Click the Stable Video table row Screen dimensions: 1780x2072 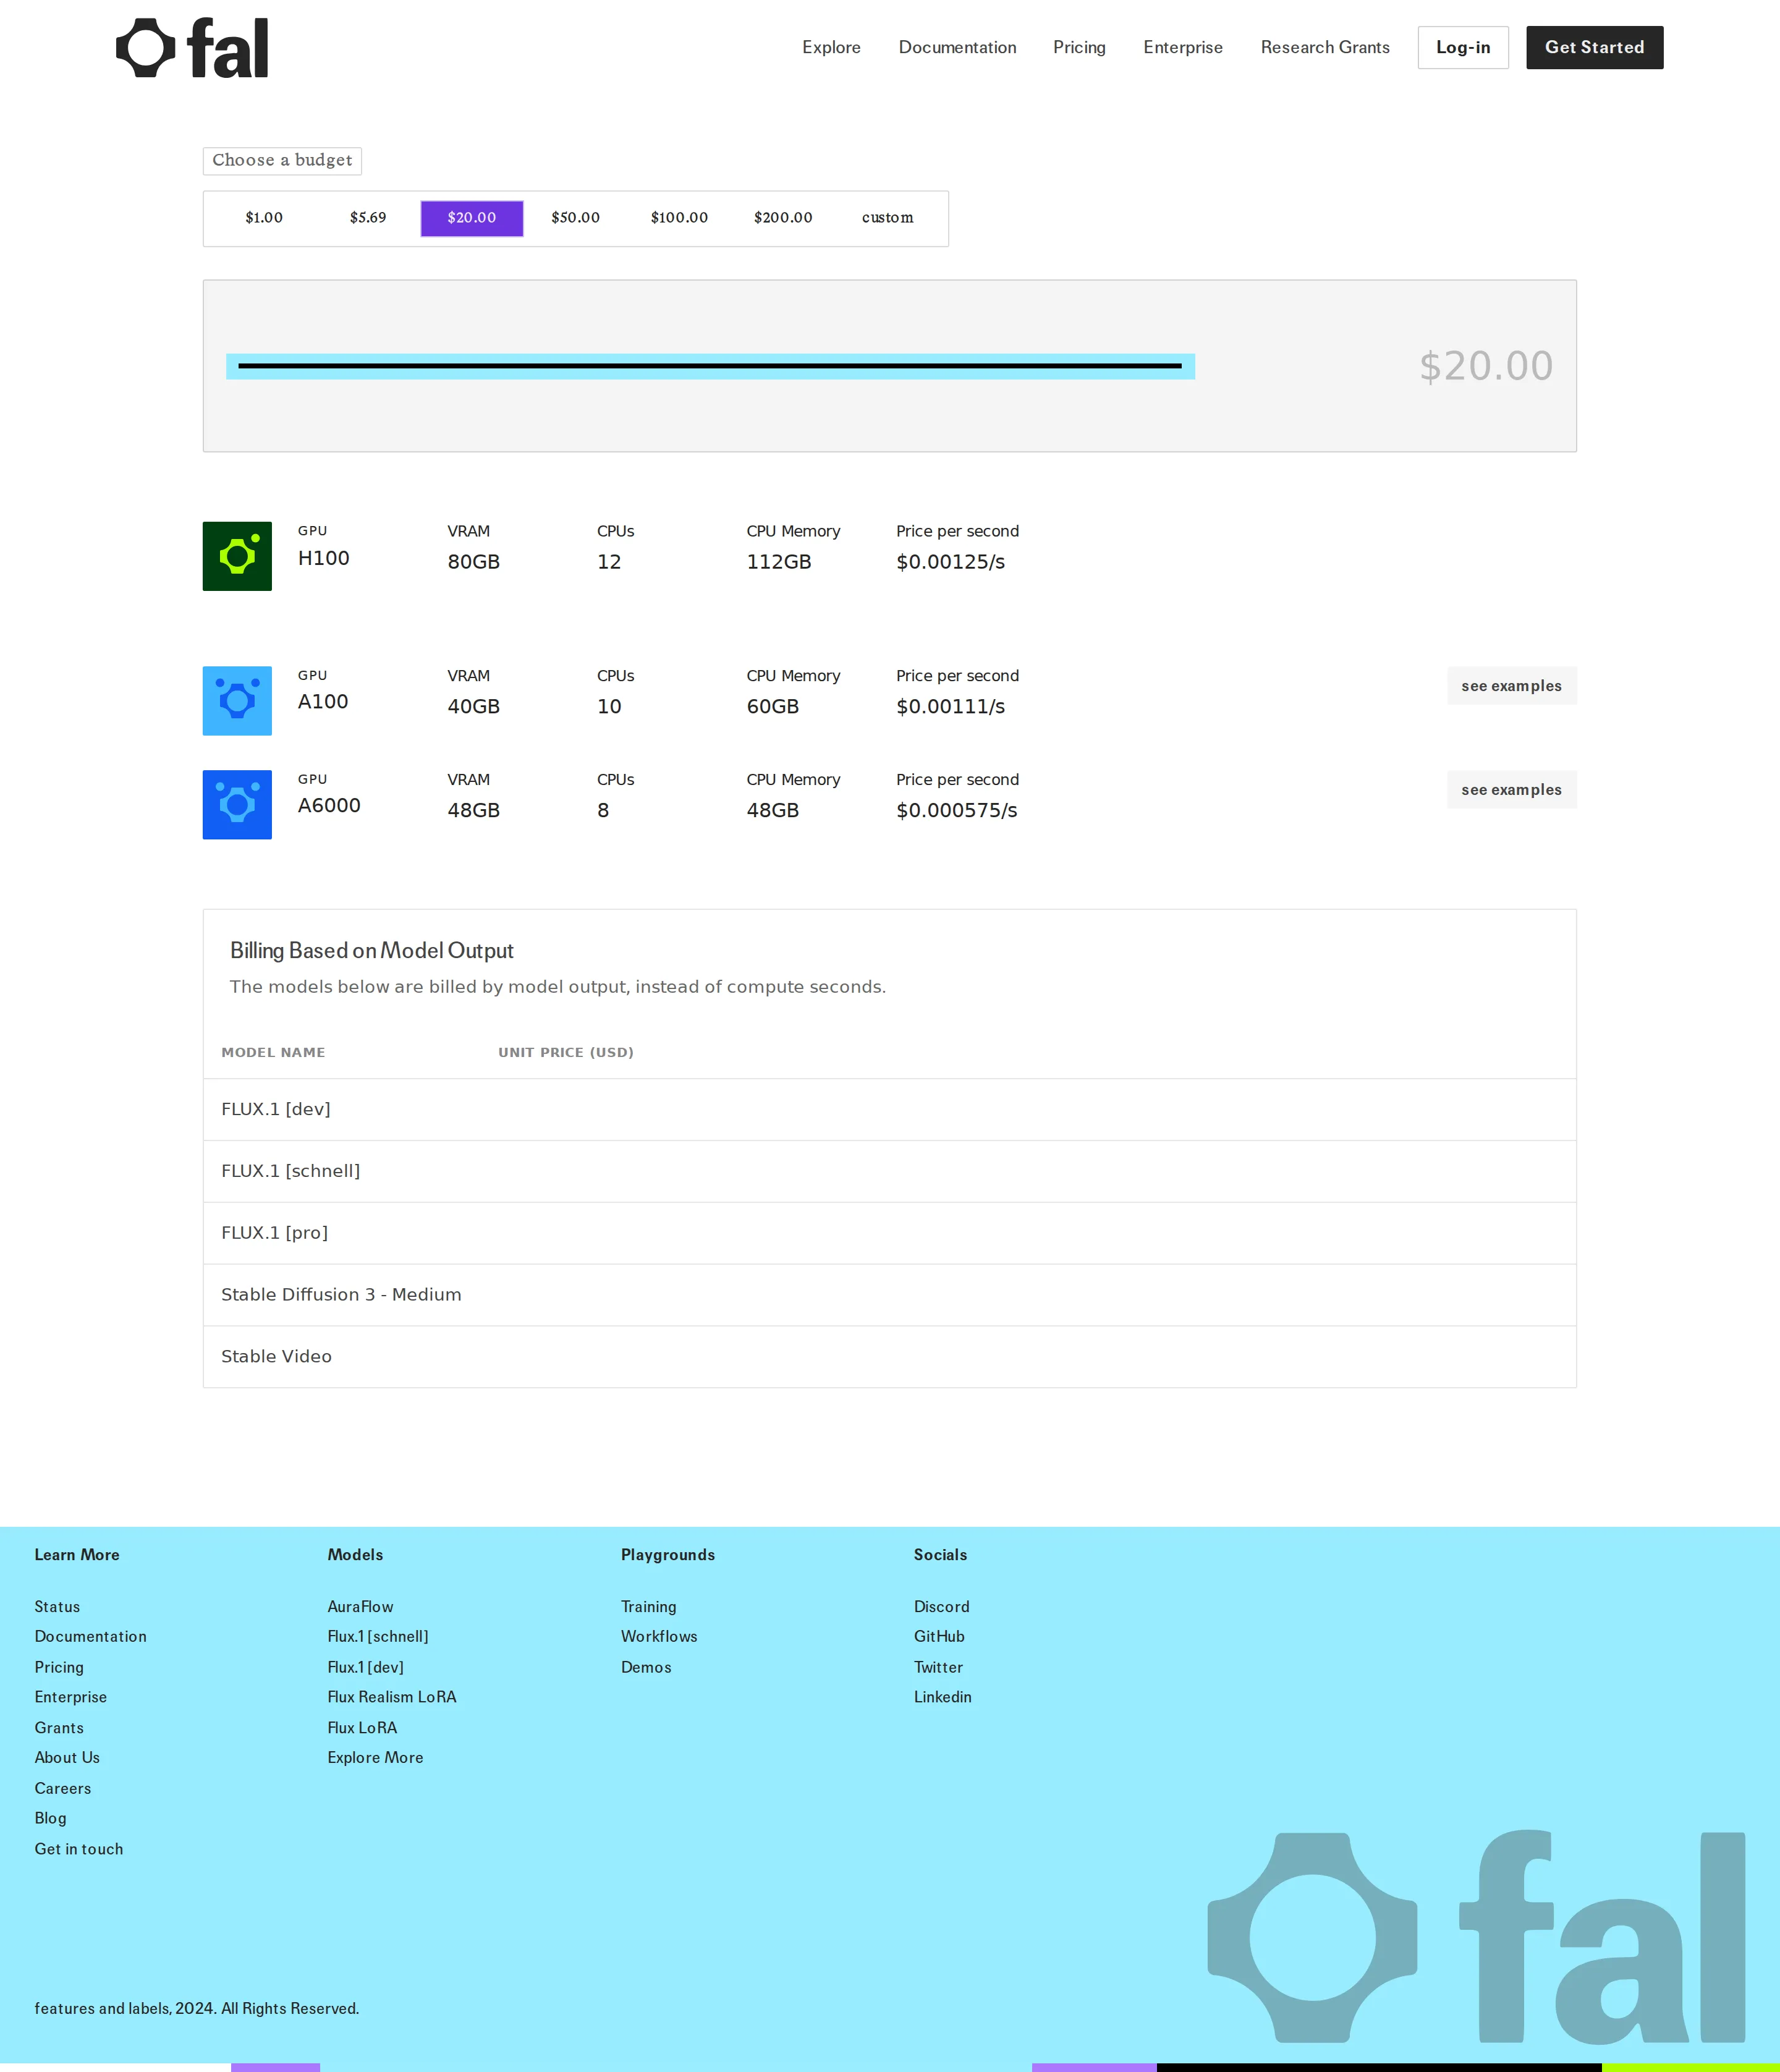click(x=890, y=1357)
